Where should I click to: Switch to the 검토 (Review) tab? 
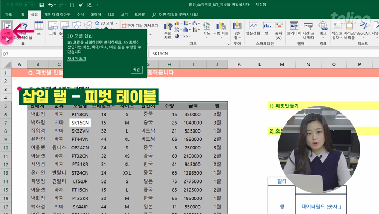[x=111, y=15]
